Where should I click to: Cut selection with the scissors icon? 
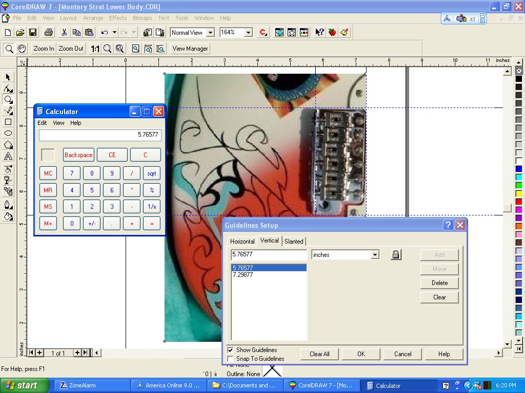64,32
